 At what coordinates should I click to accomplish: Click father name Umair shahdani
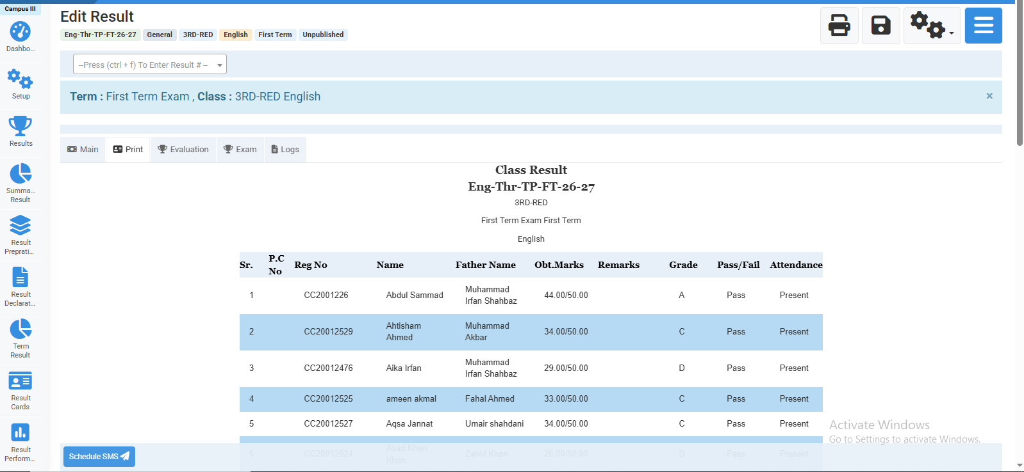coord(495,424)
